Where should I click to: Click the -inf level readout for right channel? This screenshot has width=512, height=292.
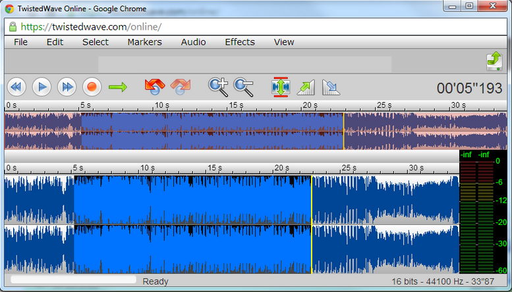pos(484,155)
